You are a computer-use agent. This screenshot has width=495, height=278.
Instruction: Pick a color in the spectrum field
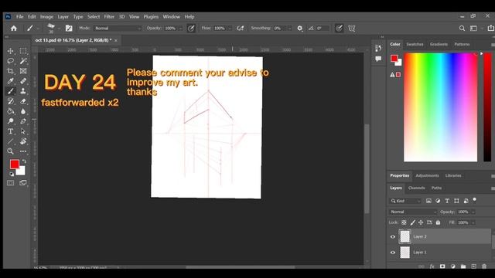440,107
